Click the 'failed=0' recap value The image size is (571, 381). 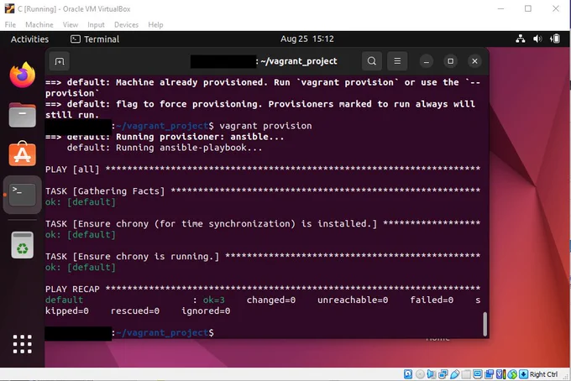[x=432, y=300]
